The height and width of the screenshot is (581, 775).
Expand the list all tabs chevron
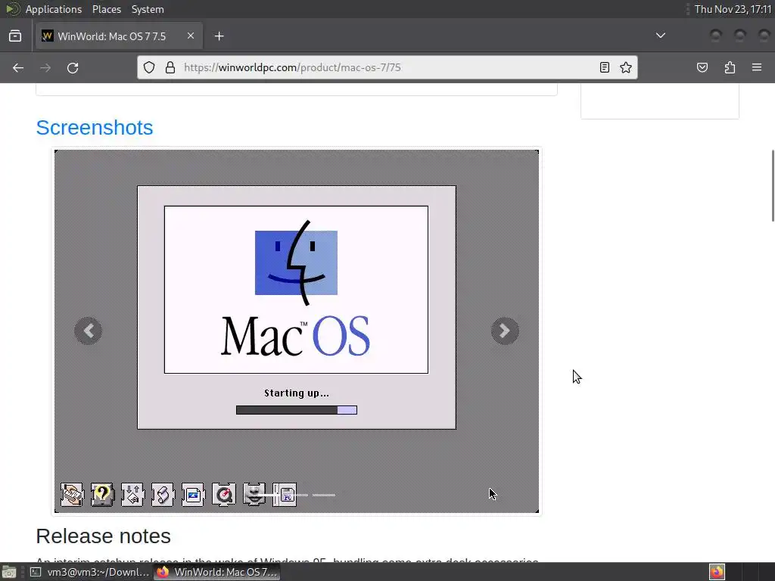[x=660, y=36]
